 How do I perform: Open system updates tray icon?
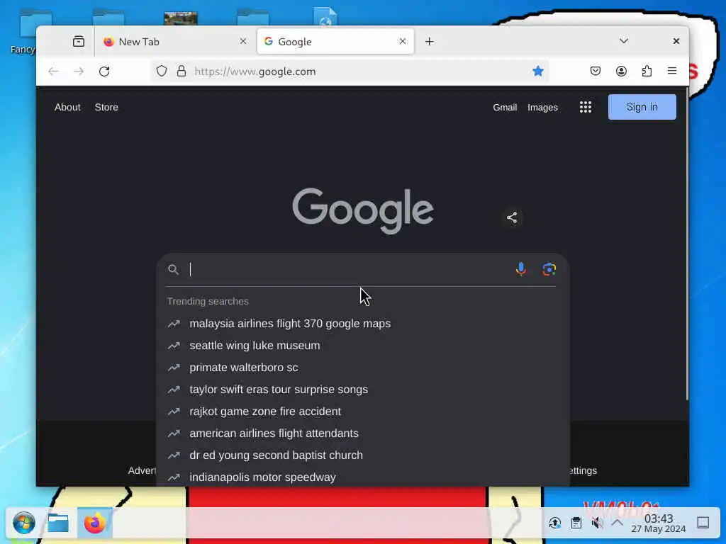pyautogui.click(x=554, y=523)
